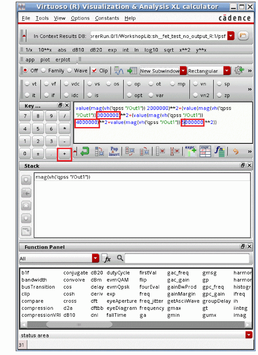Select the gainBwProd function in list
This screenshot has height=355, width=258.
(182, 287)
